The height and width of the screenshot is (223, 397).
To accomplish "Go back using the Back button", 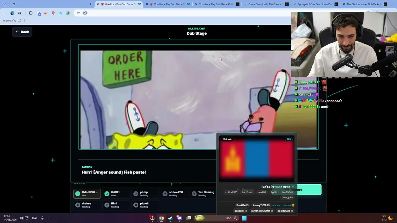I will tap(22, 32).
